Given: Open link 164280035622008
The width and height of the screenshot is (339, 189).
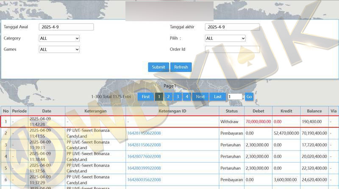Looking at the screenshot, I should (x=144, y=180).
